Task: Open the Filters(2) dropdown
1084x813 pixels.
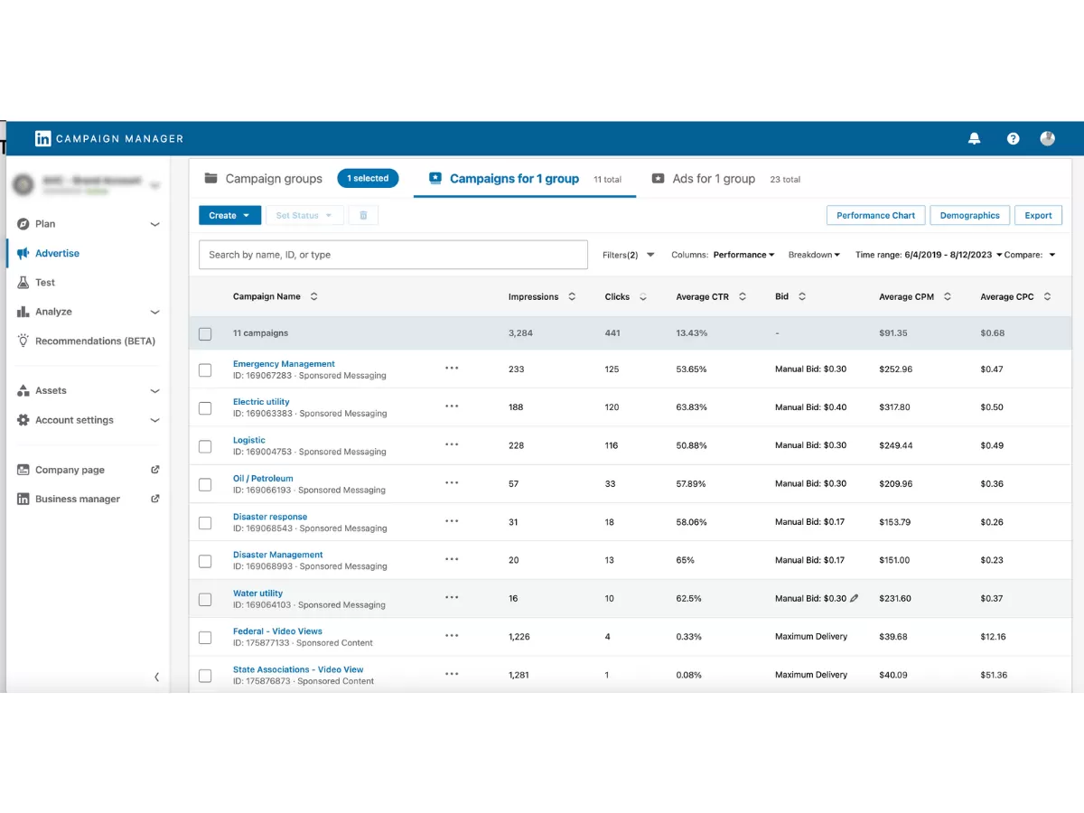Action: [x=628, y=255]
